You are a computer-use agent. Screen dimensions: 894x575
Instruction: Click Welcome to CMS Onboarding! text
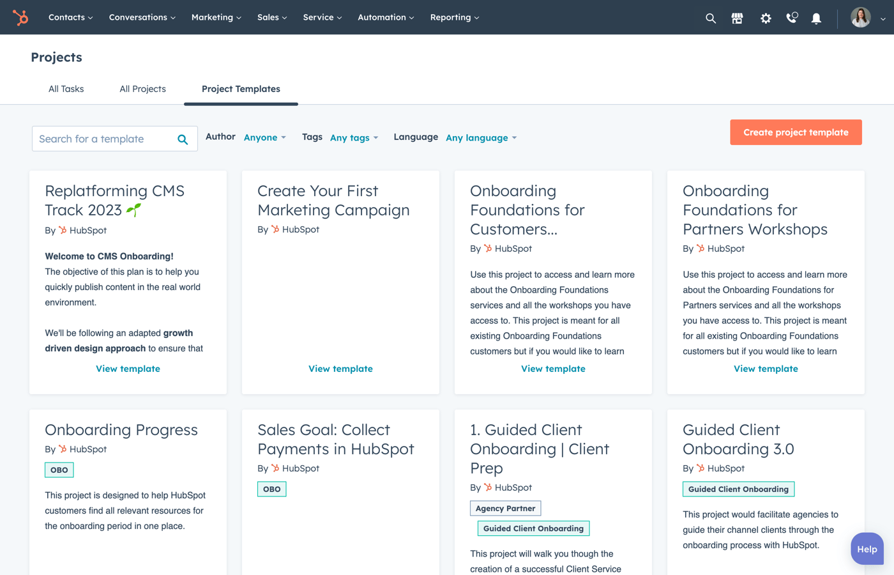click(x=109, y=256)
